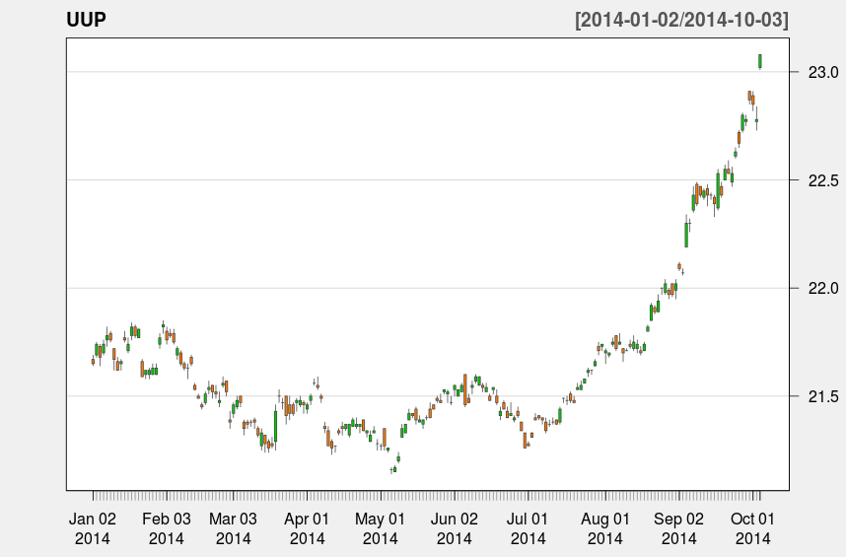The width and height of the screenshot is (846, 557).
Task: Click the Oct 01 2014 axis label
Action: (x=752, y=528)
